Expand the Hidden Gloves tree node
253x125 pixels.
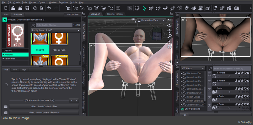click(181, 97)
